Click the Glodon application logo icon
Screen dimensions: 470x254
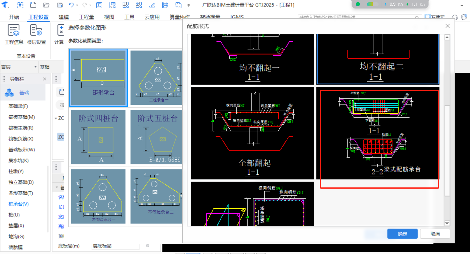[x=5, y=5]
